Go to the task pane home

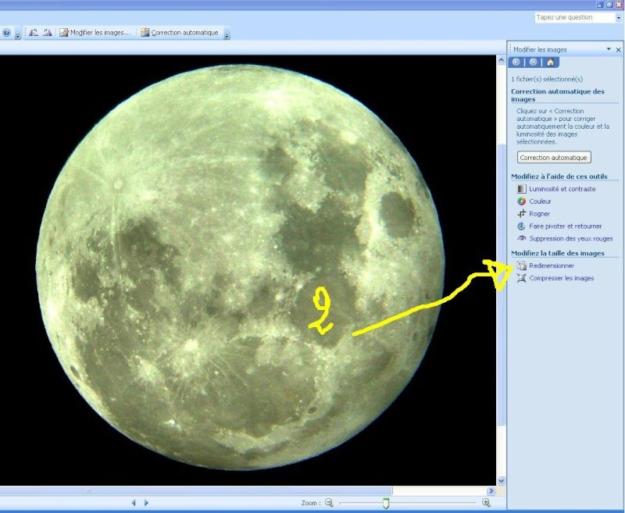[x=551, y=62]
